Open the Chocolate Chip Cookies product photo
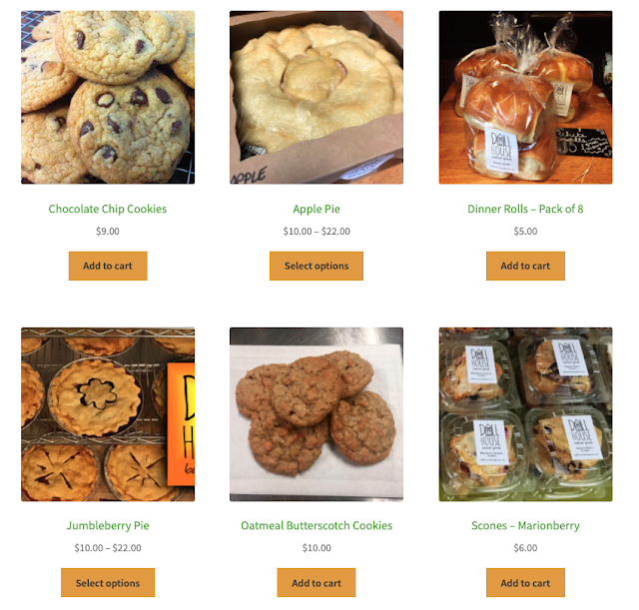Screen dimensions: 639x610 [x=108, y=98]
